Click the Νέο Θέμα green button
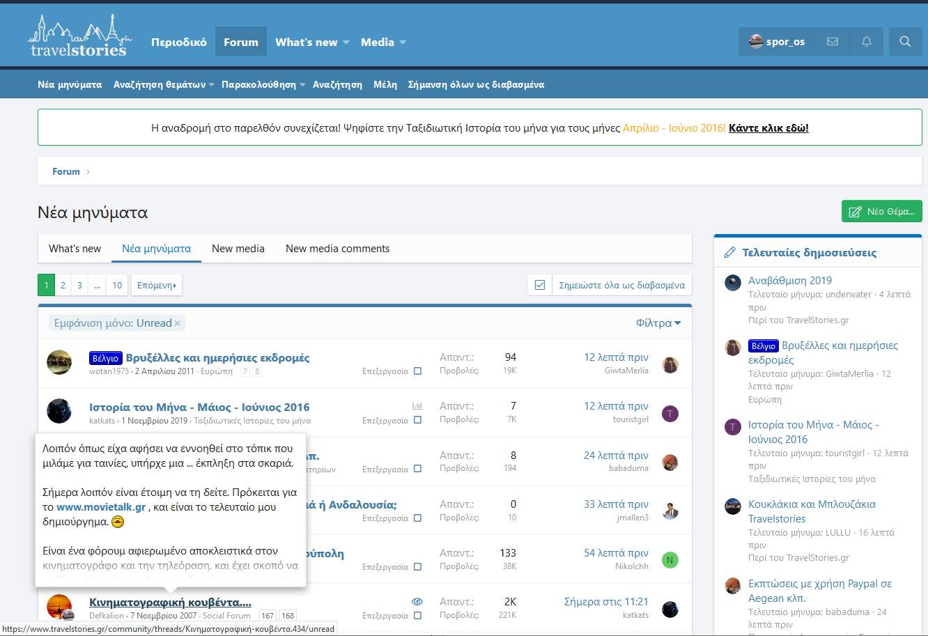 (881, 211)
